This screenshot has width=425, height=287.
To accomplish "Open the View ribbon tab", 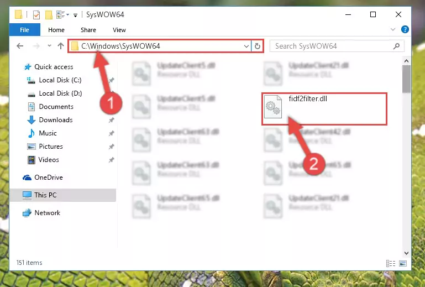I will pyautogui.click(x=119, y=30).
